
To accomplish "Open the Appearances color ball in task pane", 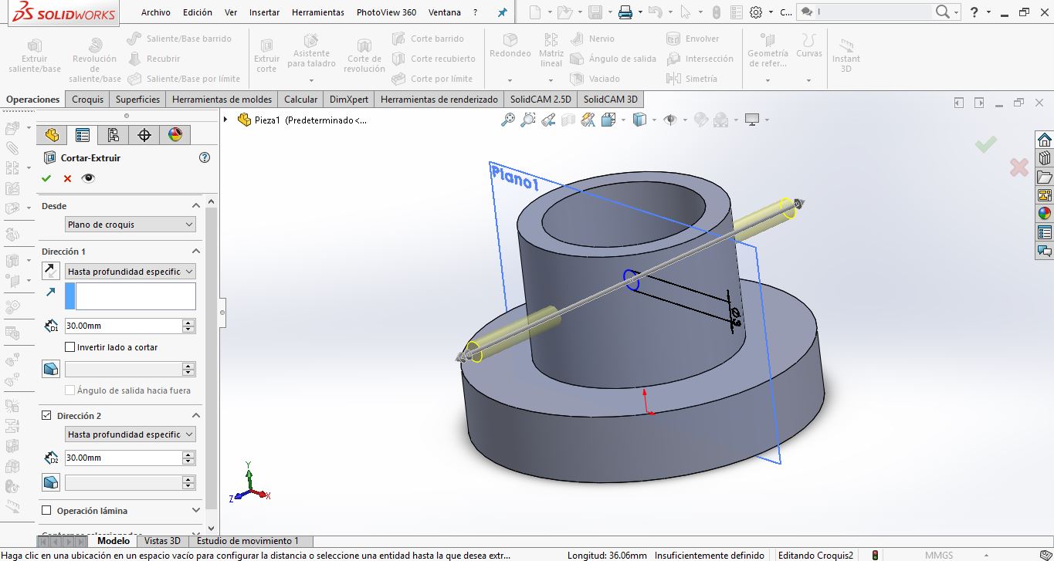I will [x=1044, y=214].
